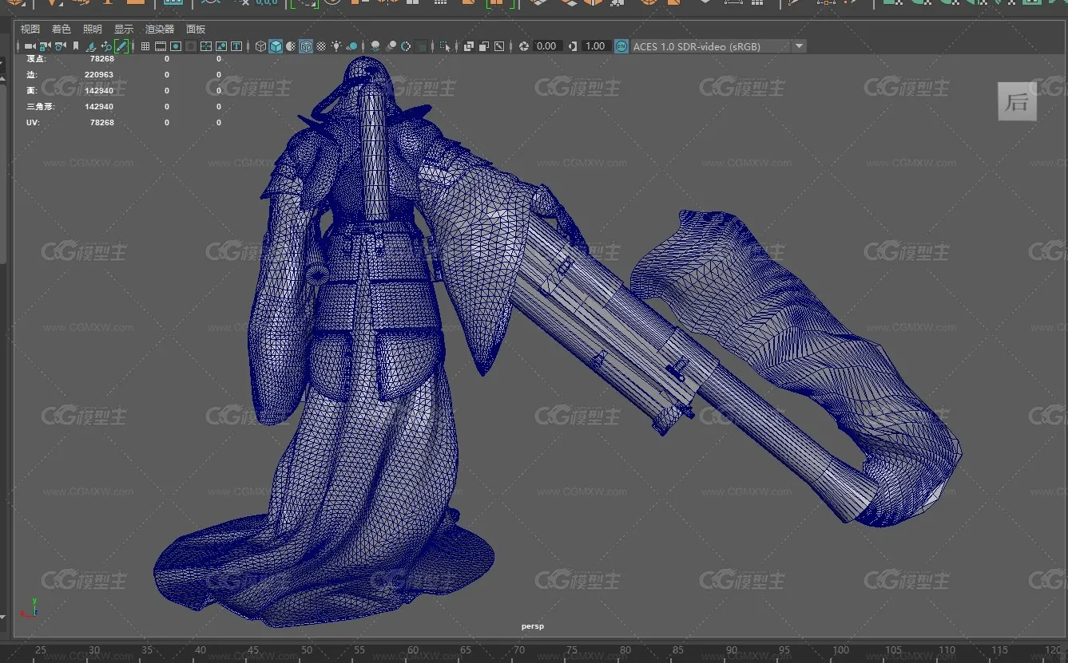Click the color space dropdown arrow

799,46
